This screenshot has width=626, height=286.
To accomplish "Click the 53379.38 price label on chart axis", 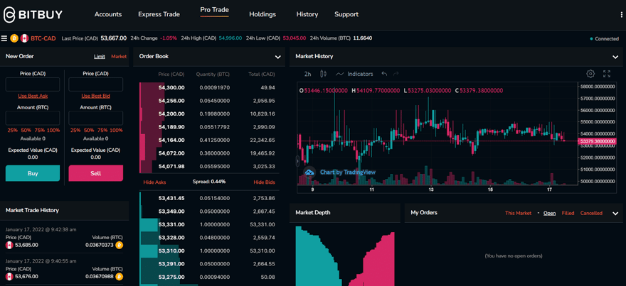I will 598,141.
